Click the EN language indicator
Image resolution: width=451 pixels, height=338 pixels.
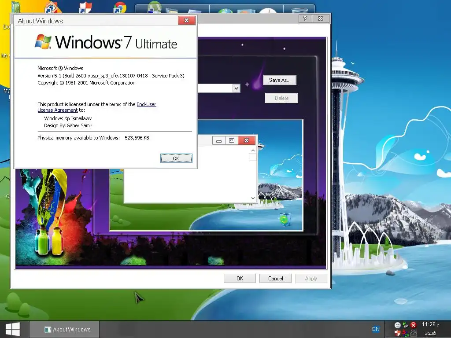pyautogui.click(x=376, y=329)
